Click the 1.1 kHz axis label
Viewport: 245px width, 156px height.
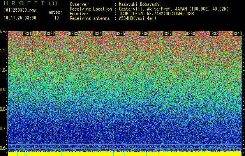(x=4, y=51)
